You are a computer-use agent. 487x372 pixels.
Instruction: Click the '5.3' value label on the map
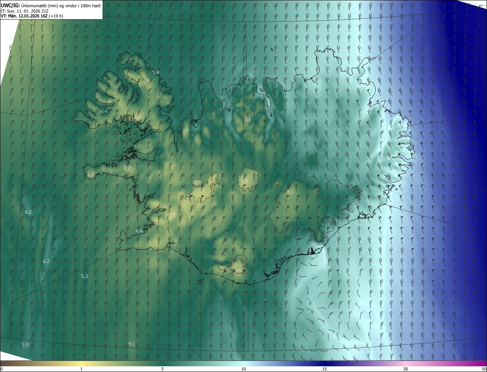click(x=84, y=276)
